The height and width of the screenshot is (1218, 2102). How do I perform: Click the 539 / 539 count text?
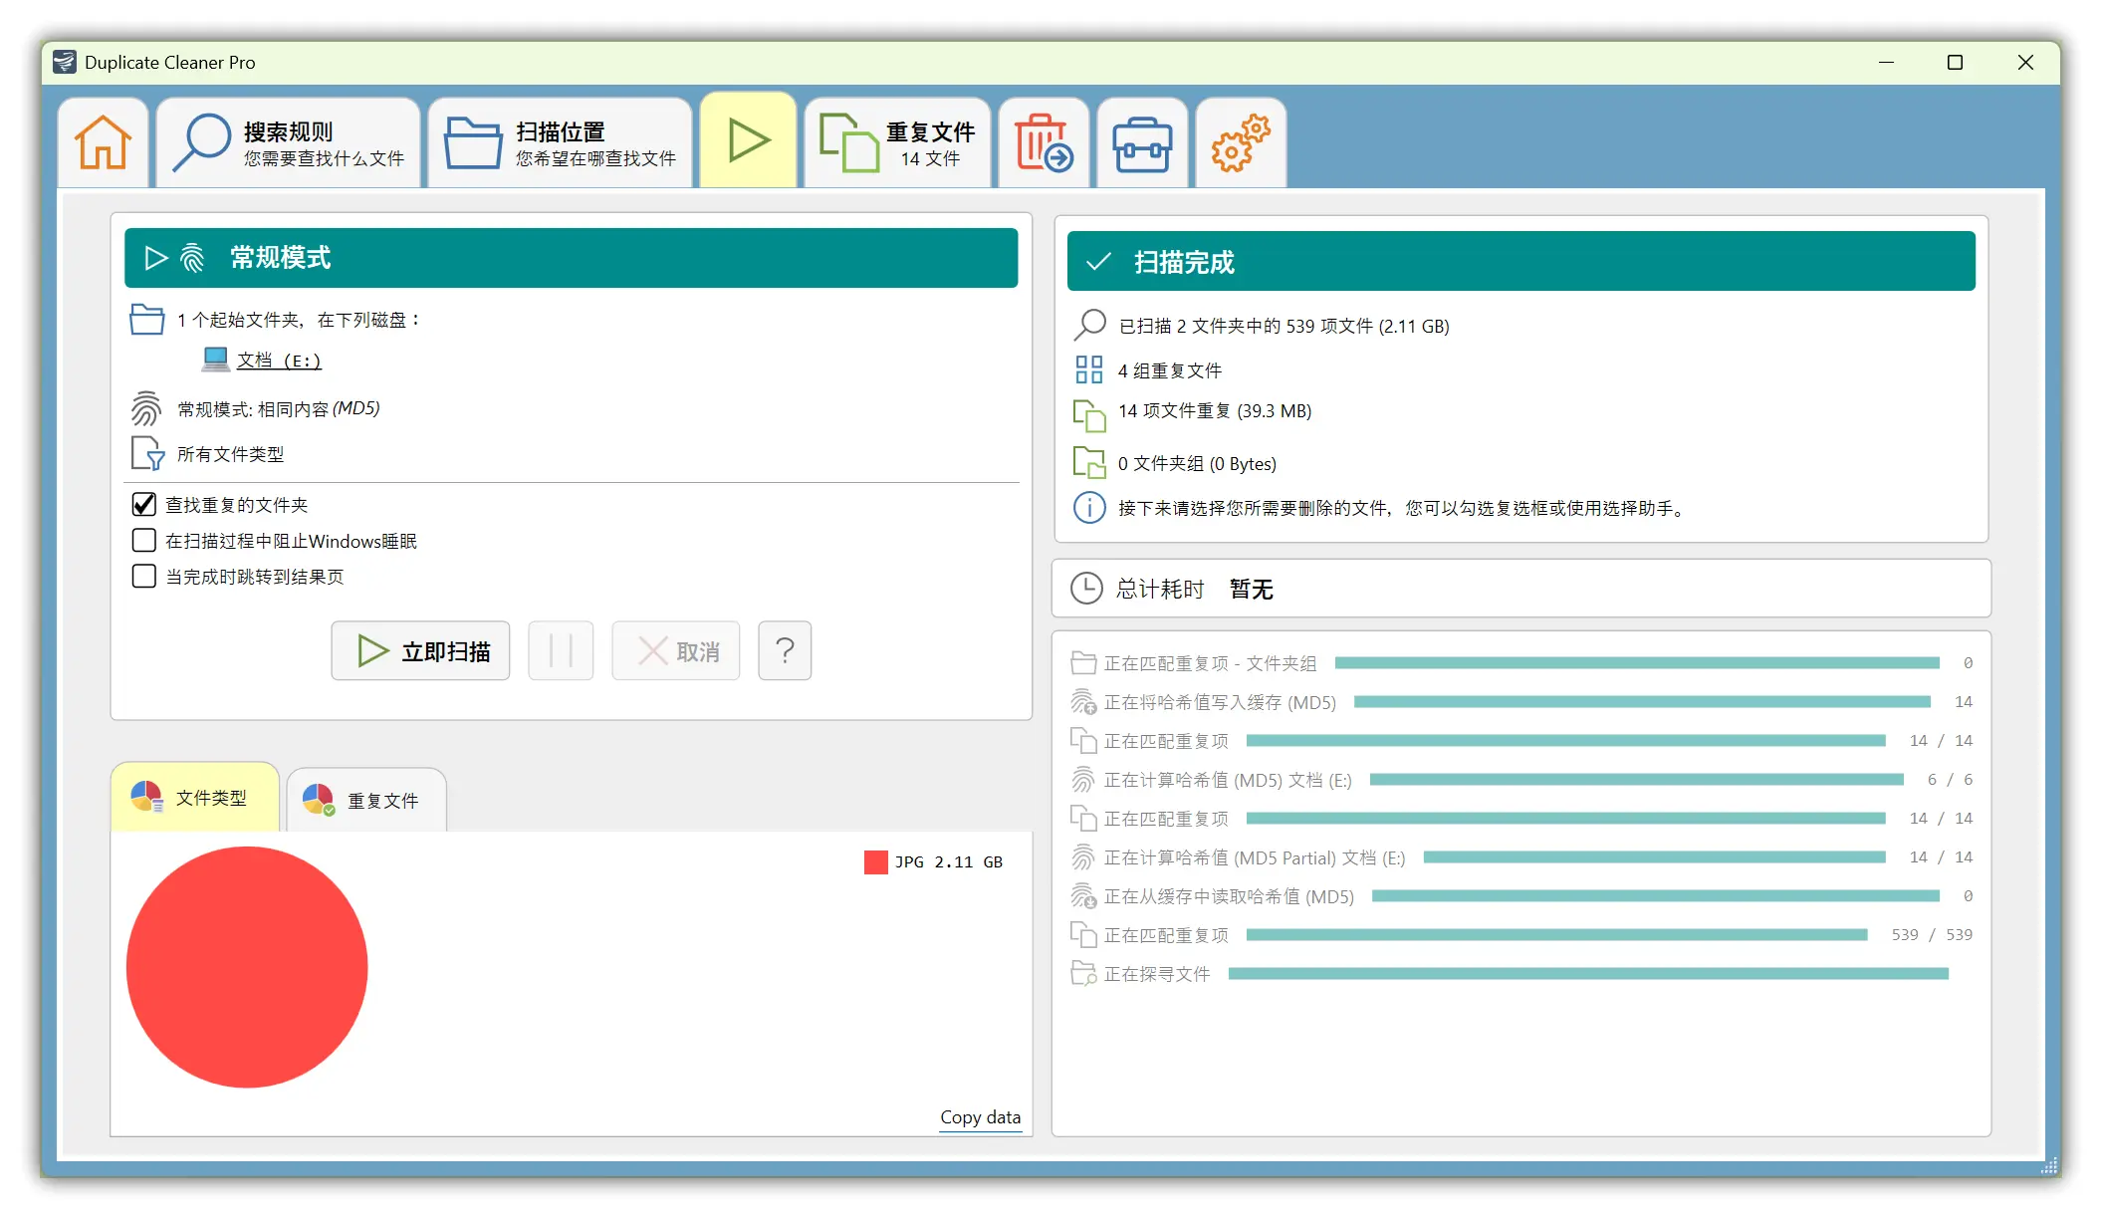[1932, 935]
